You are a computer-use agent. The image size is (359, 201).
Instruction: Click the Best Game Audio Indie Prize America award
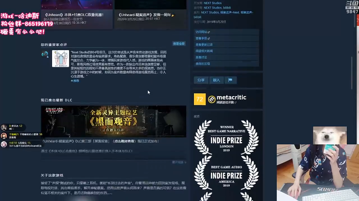pos(227,174)
